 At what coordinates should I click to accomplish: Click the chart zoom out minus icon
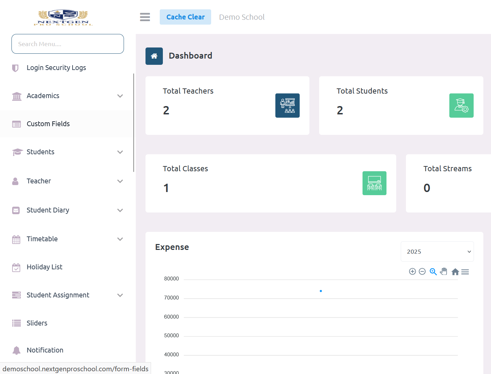pyautogui.click(x=422, y=272)
